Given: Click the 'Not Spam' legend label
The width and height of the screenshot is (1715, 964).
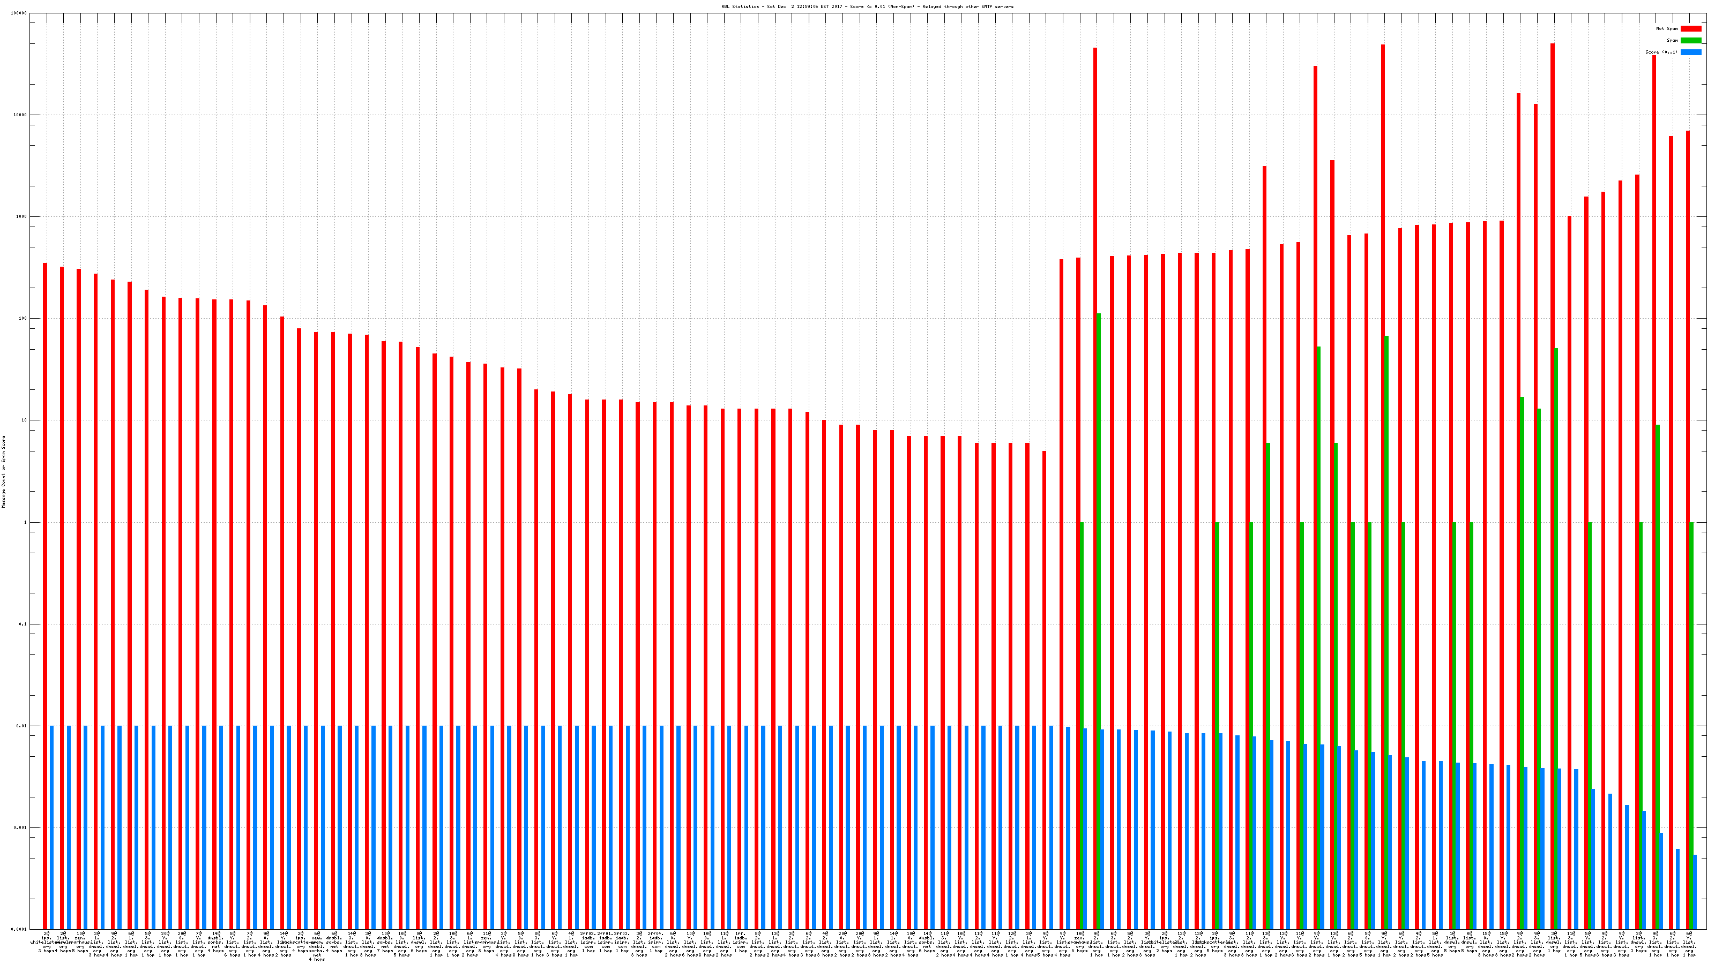Looking at the screenshot, I should coord(1667,28).
